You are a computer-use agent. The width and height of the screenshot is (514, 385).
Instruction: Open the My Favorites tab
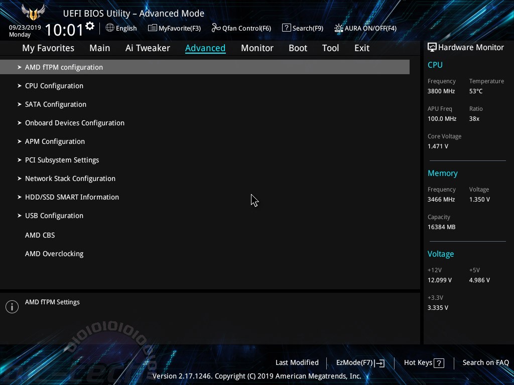[x=48, y=48]
